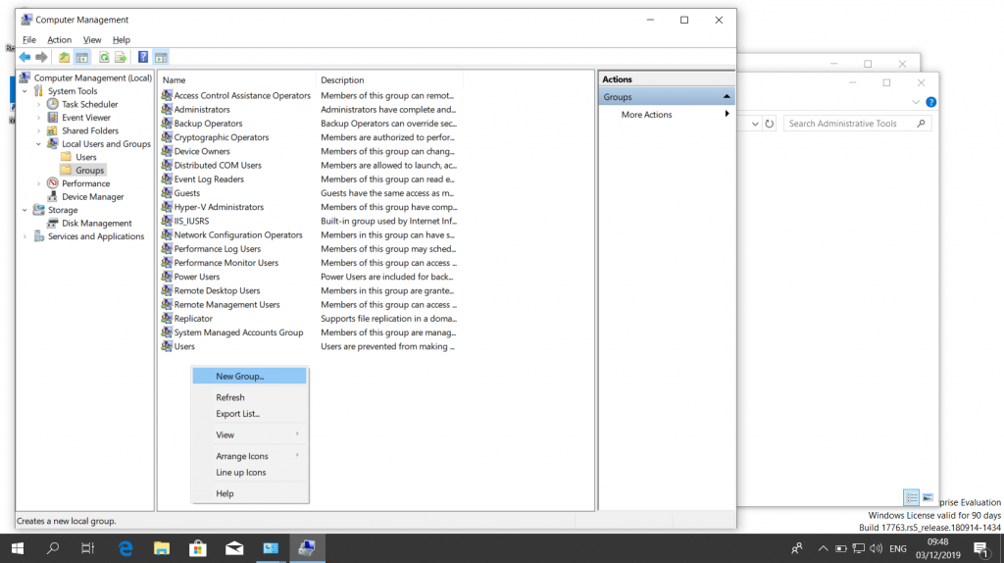This screenshot has height=563, width=1004.
Task: Open Task View from the taskbar
Action: tap(87, 548)
